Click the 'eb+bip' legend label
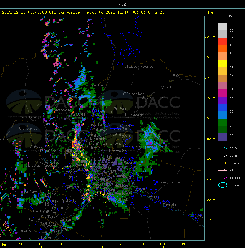Image resolution: width=245 pixels, height=248 pixels. pyautogui.click(x=235, y=178)
